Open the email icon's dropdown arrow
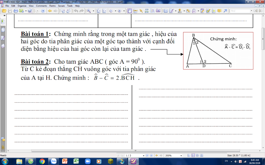The height and width of the screenshot is (165, 265). [x=26, y=11]
